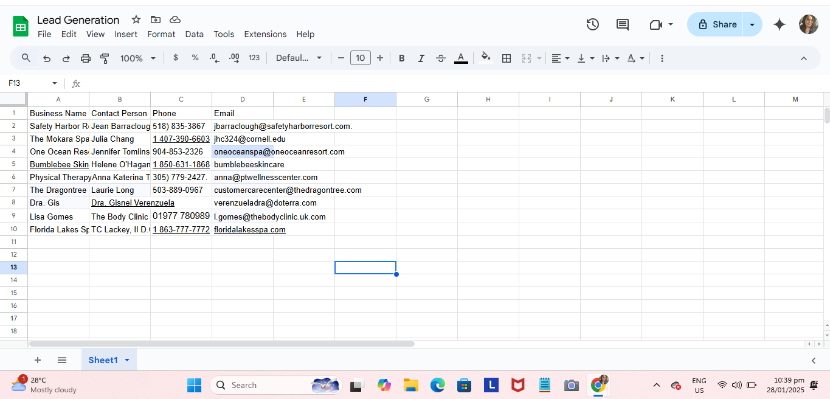Format as currency dollar icon

tap(176, 58)
